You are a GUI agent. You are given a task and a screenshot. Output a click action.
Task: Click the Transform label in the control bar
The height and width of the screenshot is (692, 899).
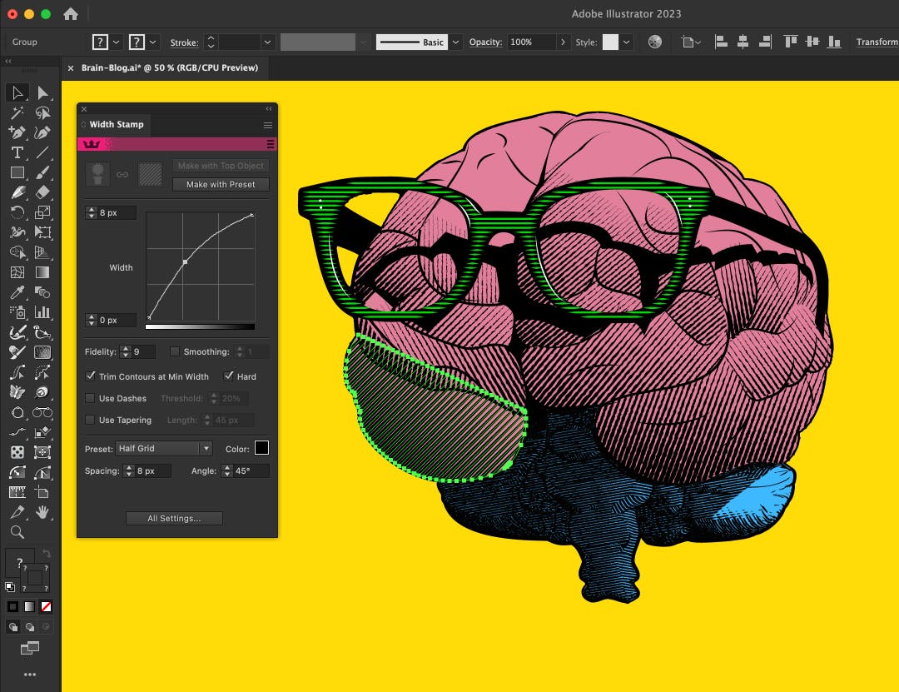(x=877, y=42)
